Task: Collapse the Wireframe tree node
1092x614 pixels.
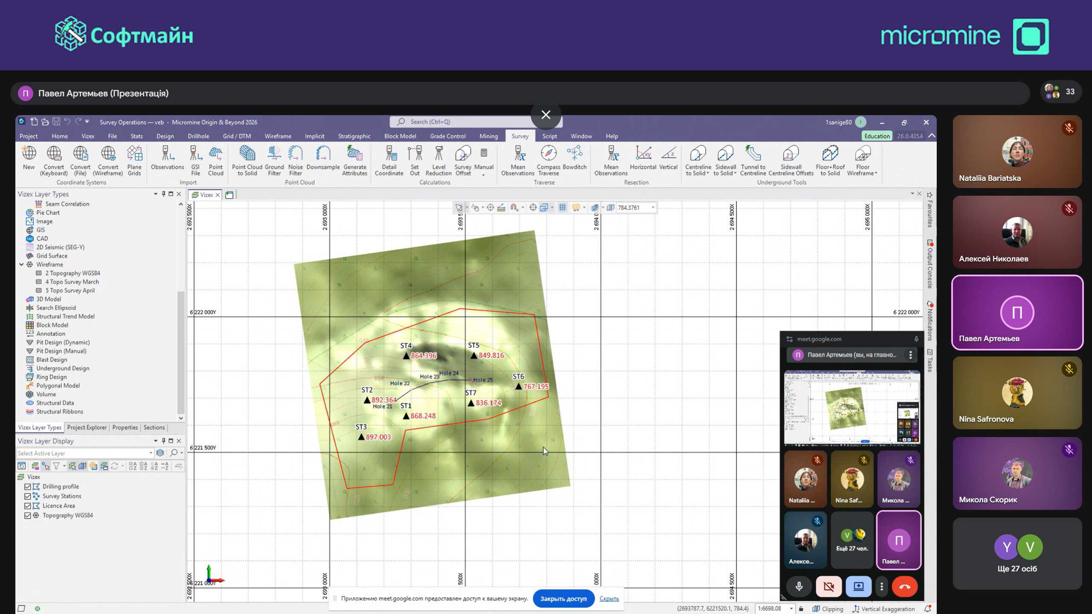Action: pos(21,264)
